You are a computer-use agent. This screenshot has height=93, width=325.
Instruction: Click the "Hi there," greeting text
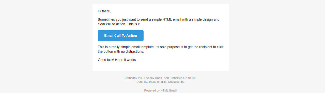[104, 11]
